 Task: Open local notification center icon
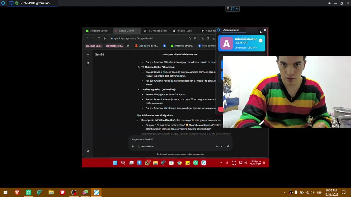[x=344, y=192]
